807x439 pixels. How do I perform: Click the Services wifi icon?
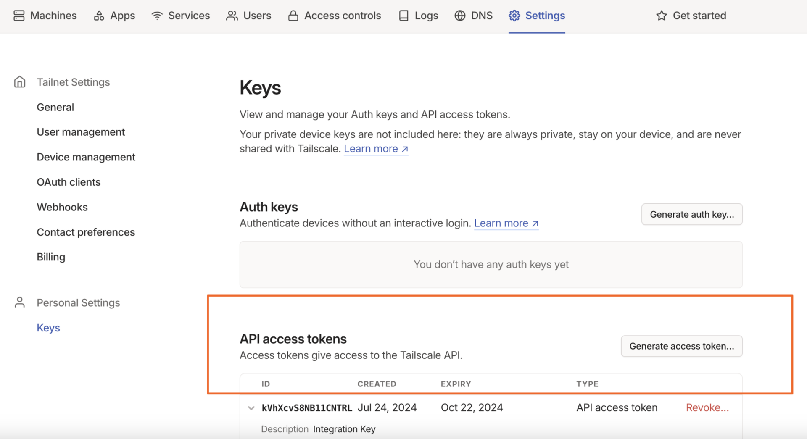[157, 16]
